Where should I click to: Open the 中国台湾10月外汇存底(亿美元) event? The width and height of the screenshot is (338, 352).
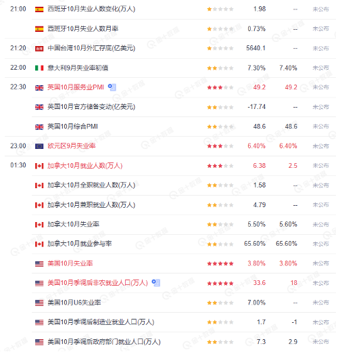[x=91, y=48]
